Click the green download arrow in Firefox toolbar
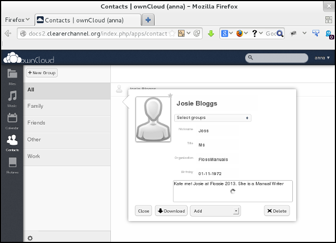Screen dimensions: 336x243 211,34
